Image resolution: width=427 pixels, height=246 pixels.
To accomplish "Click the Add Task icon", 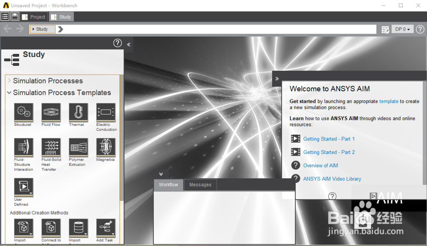I will point(105,228).
